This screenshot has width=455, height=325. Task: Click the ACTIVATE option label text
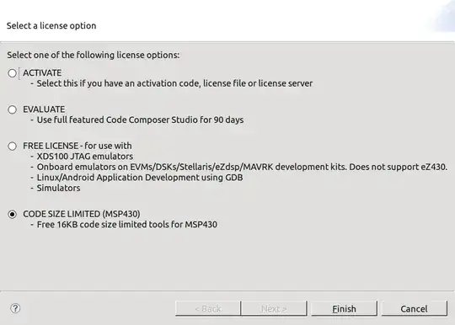click(x=42, y=72)
